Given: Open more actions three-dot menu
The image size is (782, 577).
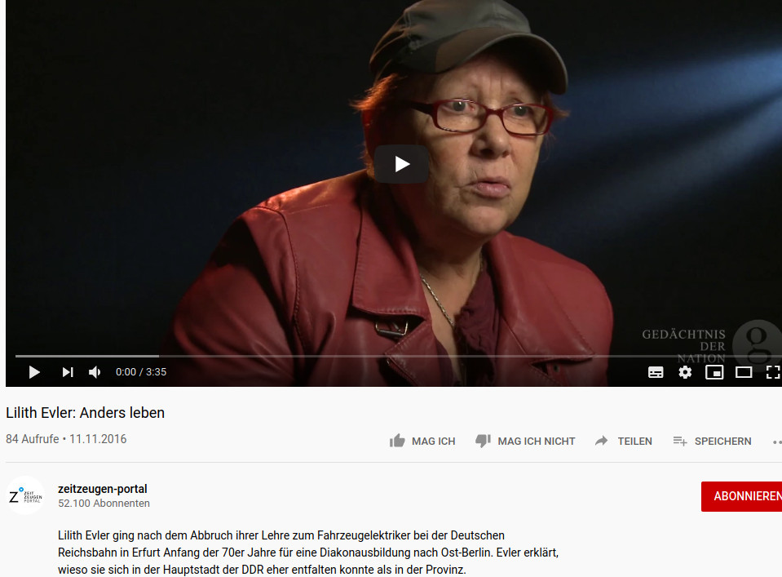Looking at the screenshot, I should tap(776, 442).
